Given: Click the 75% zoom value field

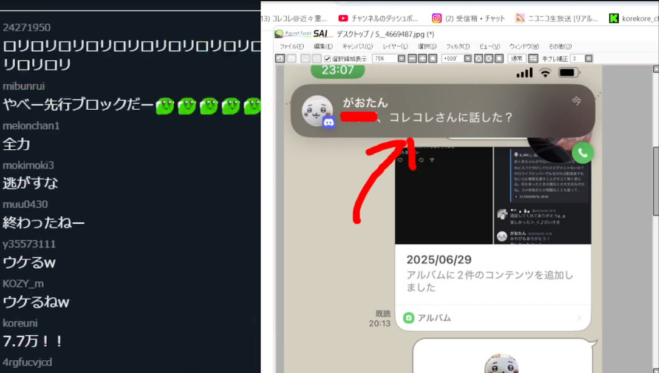Looking at the screenshot, I should (x=384, y=59).
